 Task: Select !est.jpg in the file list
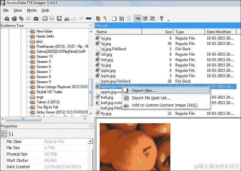coord(107,60)
